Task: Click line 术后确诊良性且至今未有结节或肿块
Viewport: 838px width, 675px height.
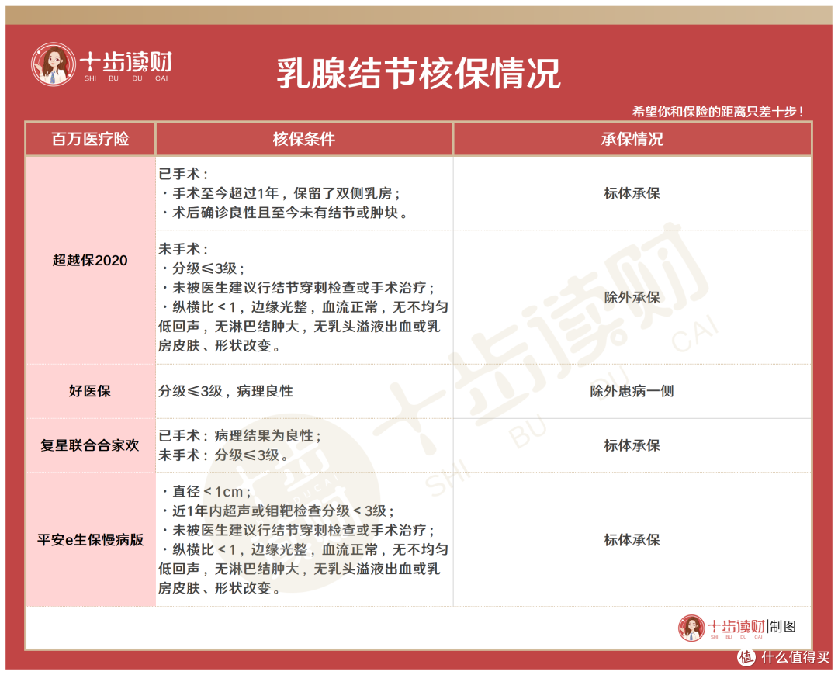Action: (284, 213)
